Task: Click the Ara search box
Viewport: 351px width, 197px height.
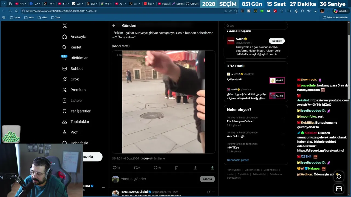Action: click(x=256, y=26)
